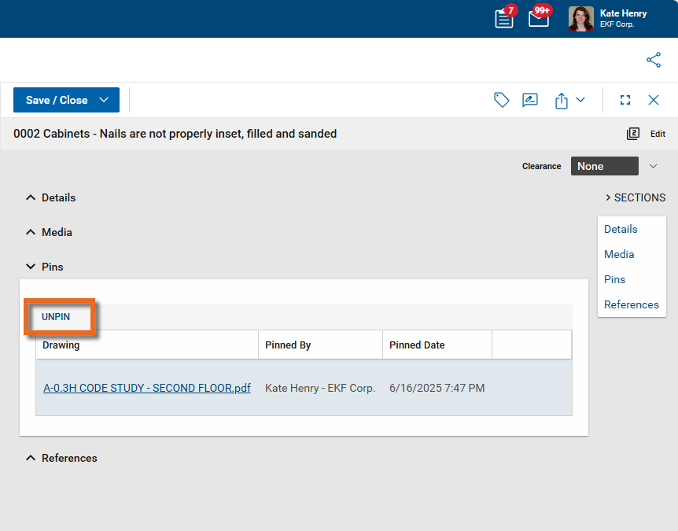
Task: Open the comment/markup icon in the toolbar
Action: pos(530,100)
